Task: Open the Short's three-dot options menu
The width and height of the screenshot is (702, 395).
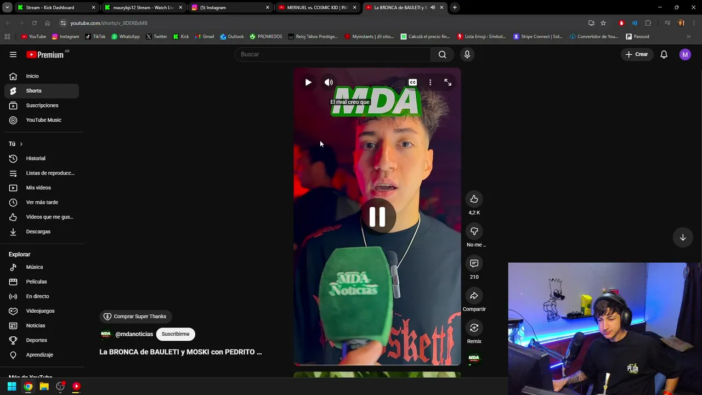Action: pos(430,82)
